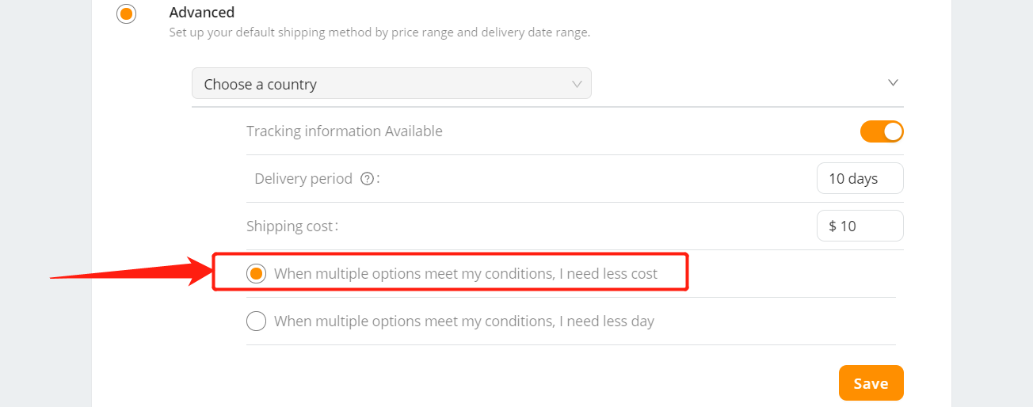Select the I need less day radio button
1033x407 pixels.
[x=256, y=321]
